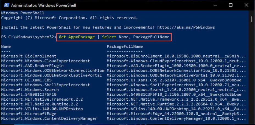Click the Get-AppxPackage command text

(x=76, y=37)
